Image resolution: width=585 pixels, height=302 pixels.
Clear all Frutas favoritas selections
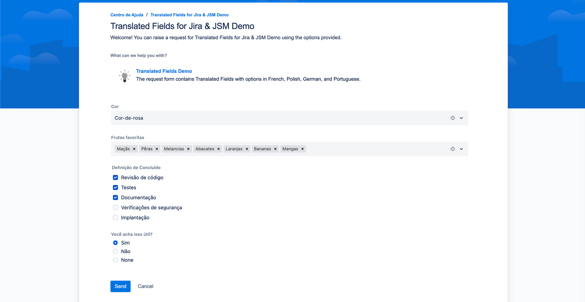pyautogui.click(x=453, y=149)
